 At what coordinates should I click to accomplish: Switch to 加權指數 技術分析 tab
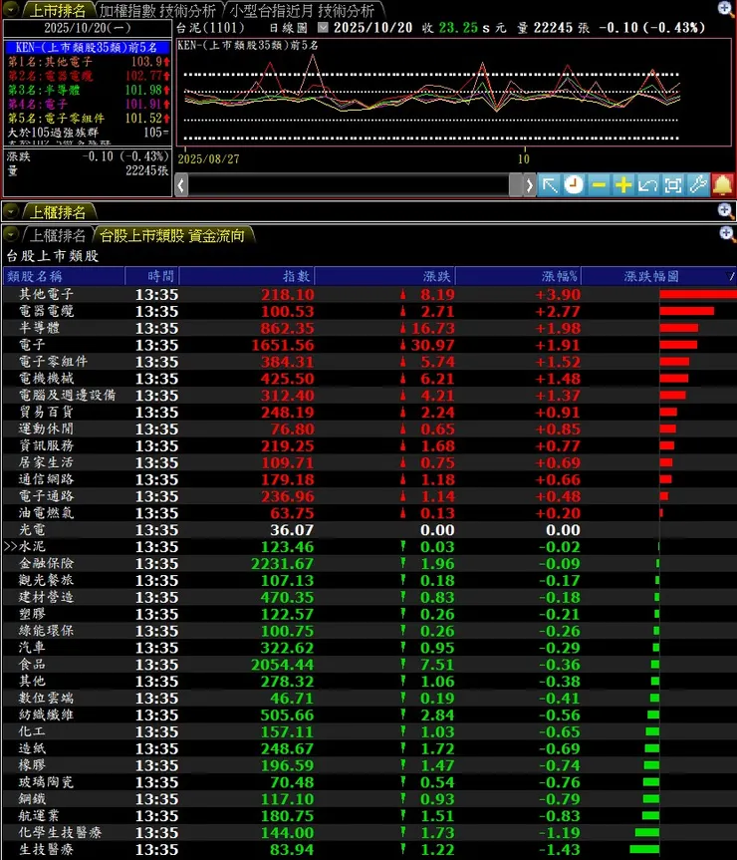[157, 10]
